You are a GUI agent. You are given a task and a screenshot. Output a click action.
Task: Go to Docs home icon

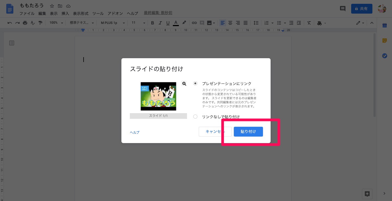point(10,9)
